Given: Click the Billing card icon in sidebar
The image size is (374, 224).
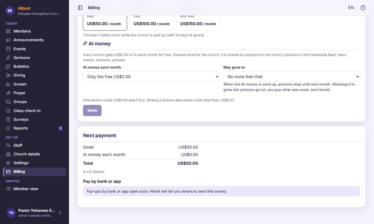Looking at the screenshot, I should click(8, 172).
